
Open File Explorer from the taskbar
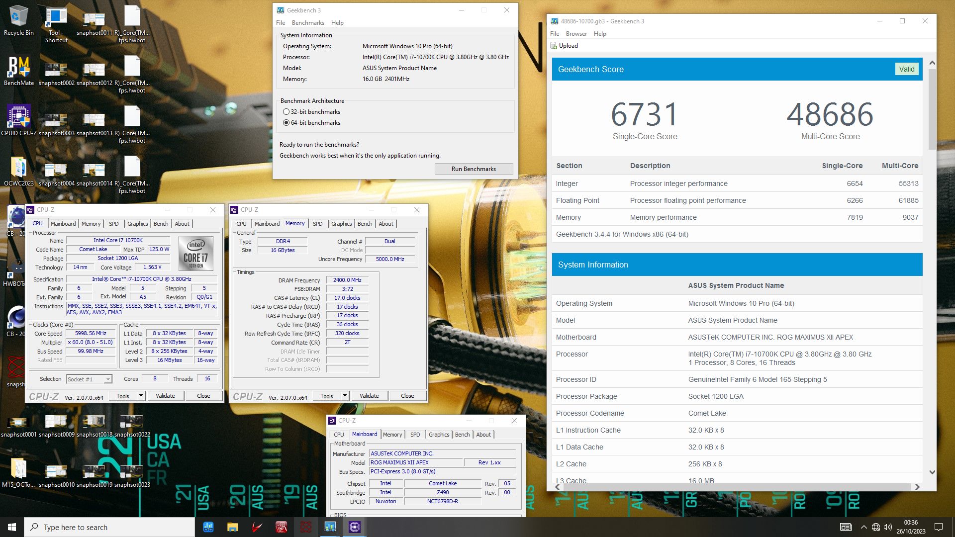click(232, 527)
